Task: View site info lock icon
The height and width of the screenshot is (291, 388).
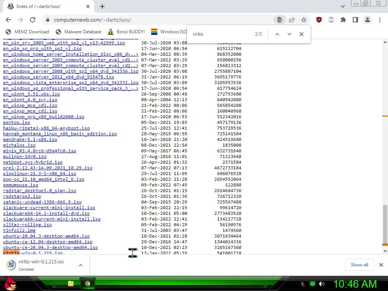Action: tap(48, 20)
